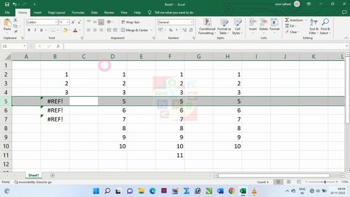
Task: Switch to the Formulas tab
Action: pos(78,13)
